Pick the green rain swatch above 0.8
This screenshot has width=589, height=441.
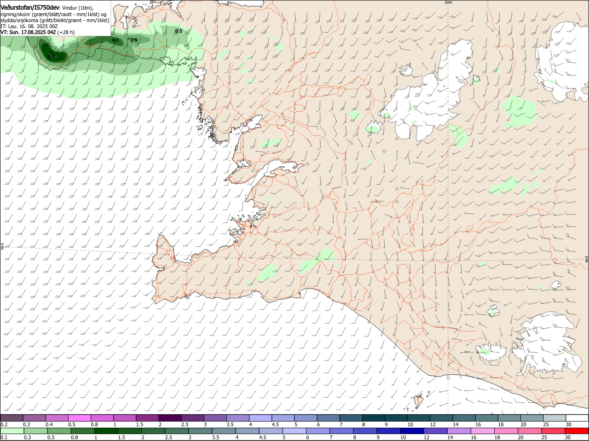pos(82,431)
